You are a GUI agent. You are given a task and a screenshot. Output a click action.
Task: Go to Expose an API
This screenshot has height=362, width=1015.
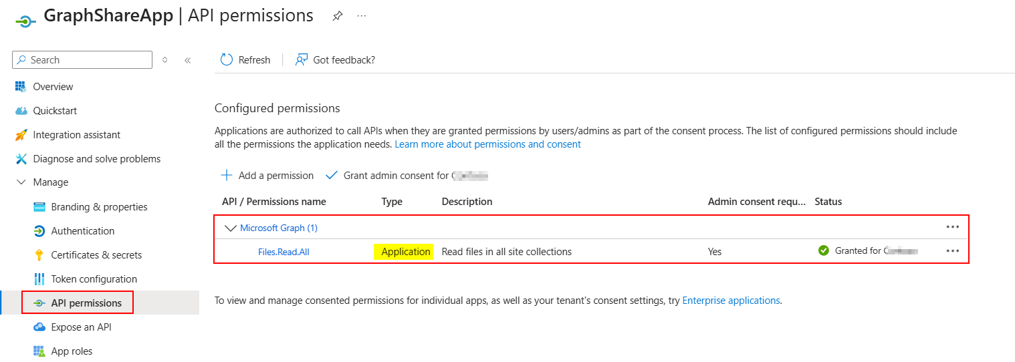click(82, 327)
